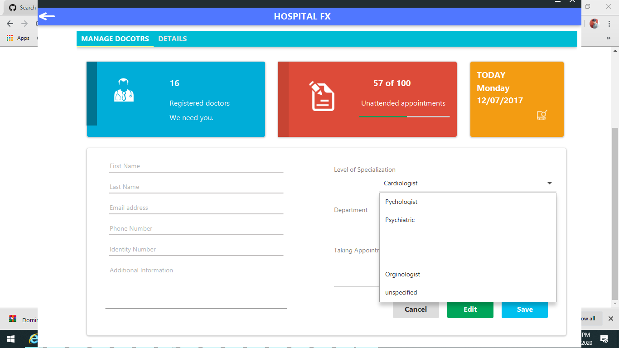Click the unattended appointments progress bar
The height and width of the screenshot is (348, 619).
(x=404, y=116)
